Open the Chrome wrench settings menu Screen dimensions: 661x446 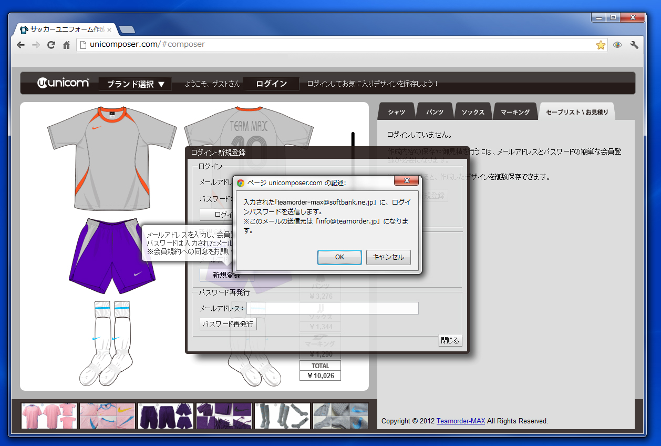(634, 45)
